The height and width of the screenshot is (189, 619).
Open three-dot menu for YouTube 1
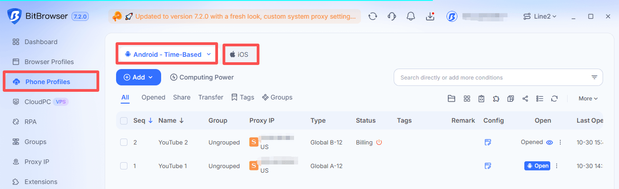[556, 166]
